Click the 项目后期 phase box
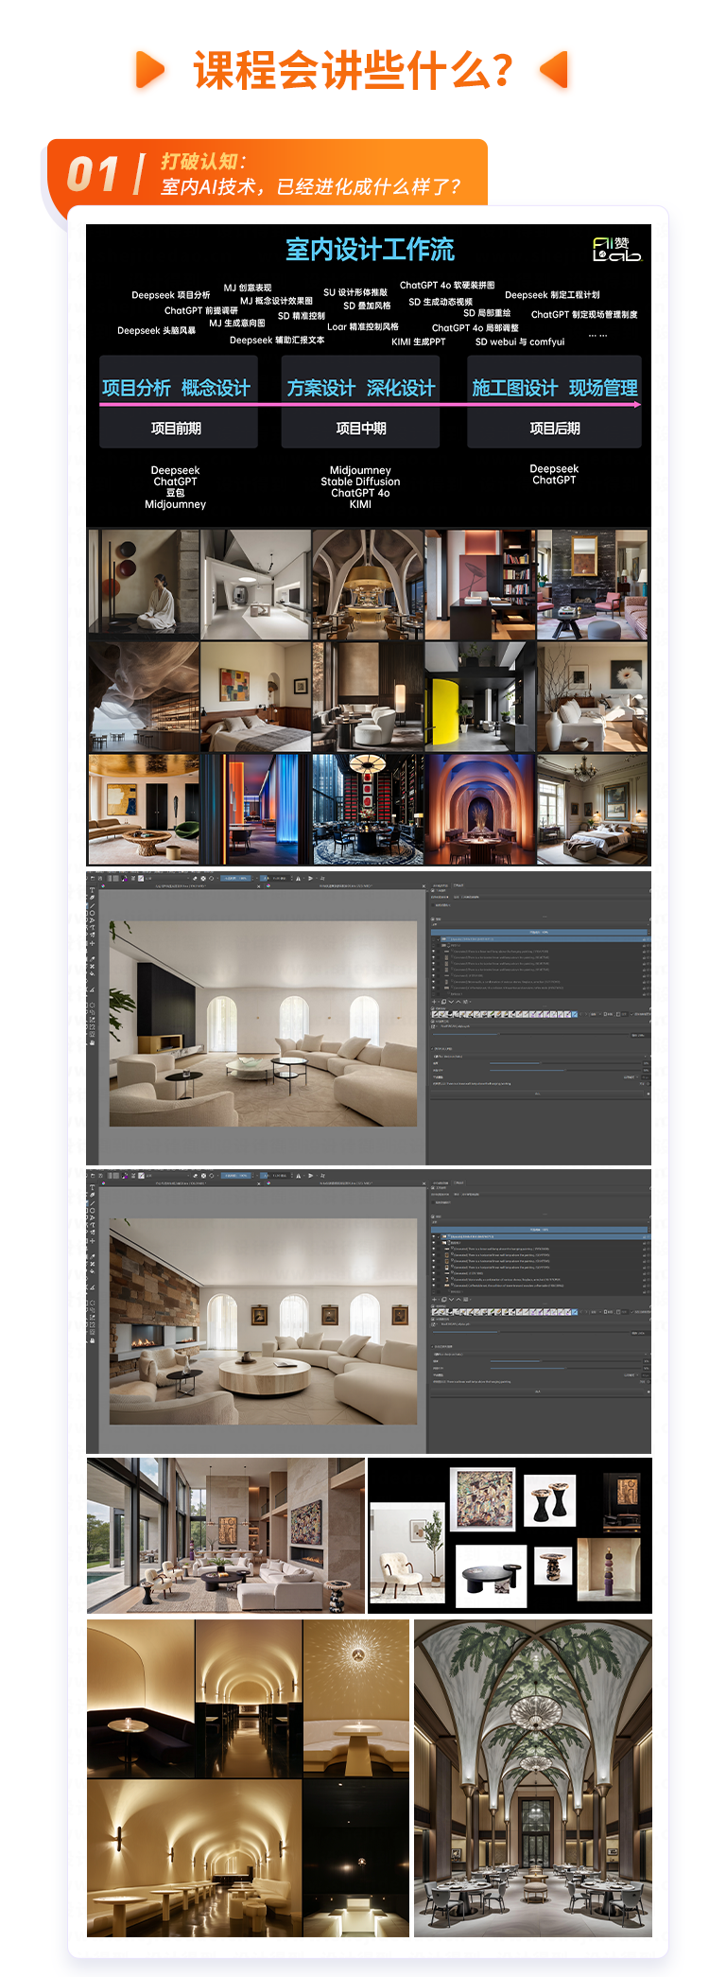 pos(554,429)
